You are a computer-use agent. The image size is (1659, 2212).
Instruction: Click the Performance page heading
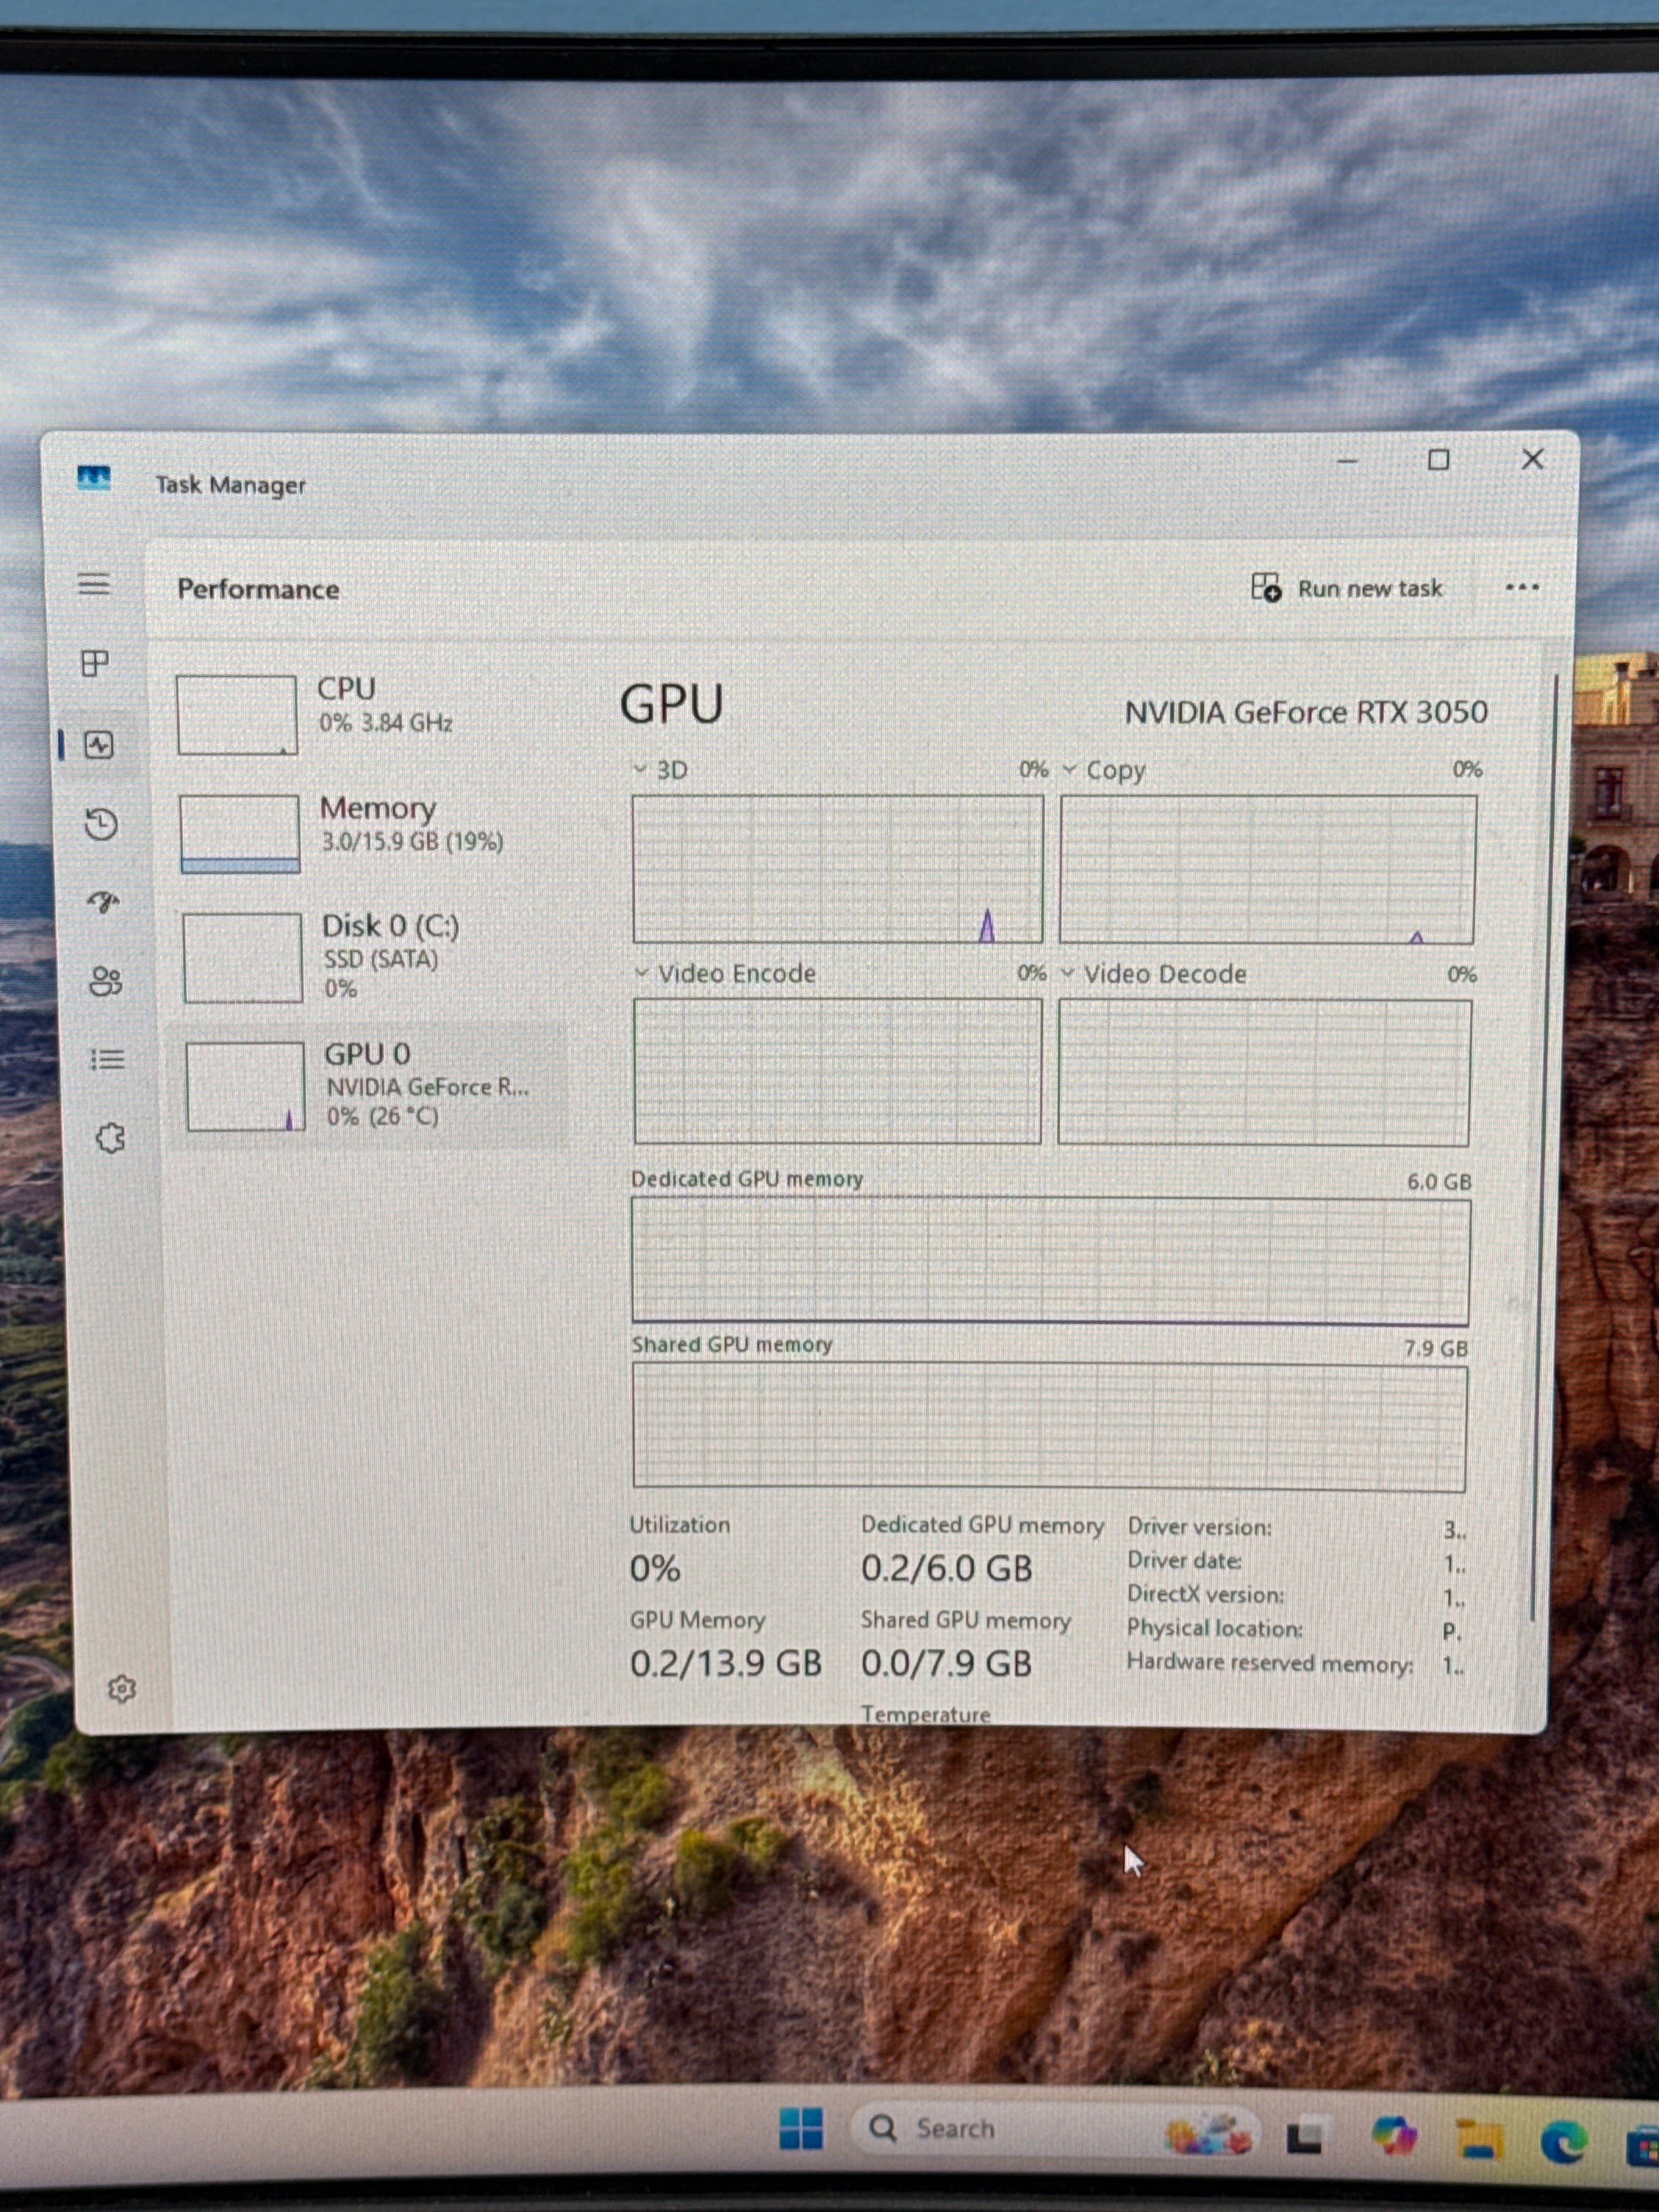[x=258, y=589]
